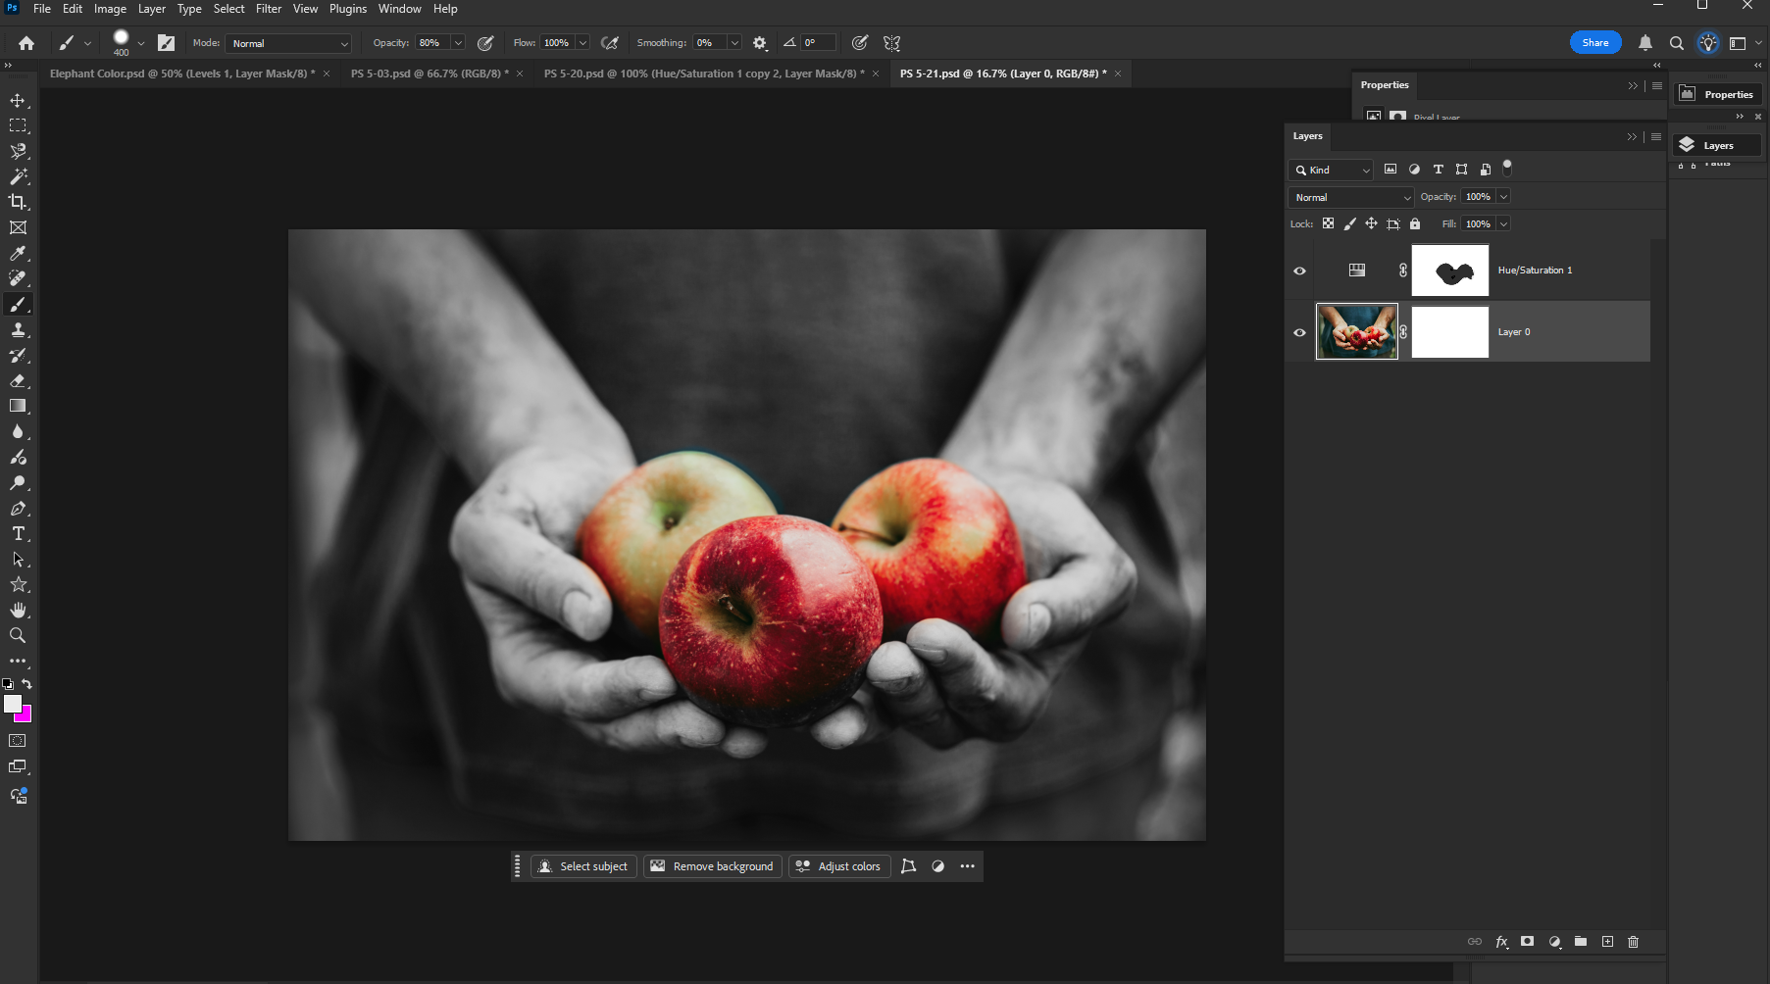Choose the Crop tool
This screenshot has width=1770, height=984.
pyautogui.click(x=18, y=202)
